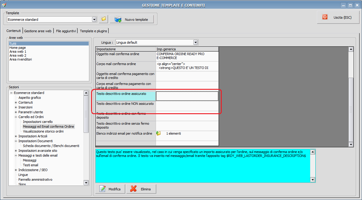Viewport: 362px width, 200px height.
Task: Open the Lingua dropdown arrow
Action: pos(195,42)
